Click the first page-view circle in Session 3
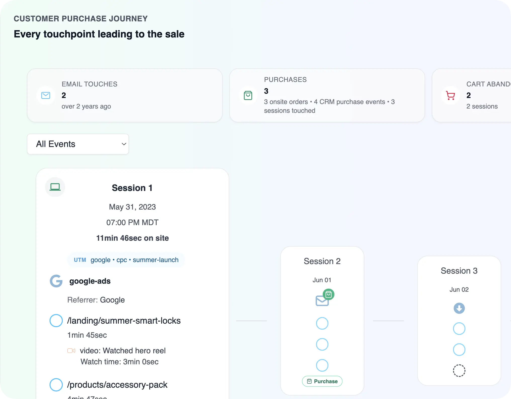This screenshot has width=511, height=399. [459, 329]
